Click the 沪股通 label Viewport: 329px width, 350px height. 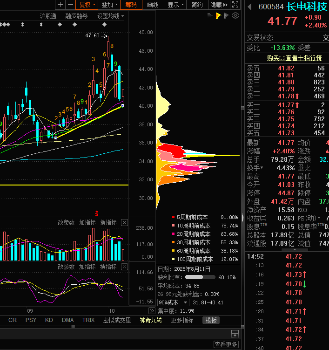tap(48, 16)
